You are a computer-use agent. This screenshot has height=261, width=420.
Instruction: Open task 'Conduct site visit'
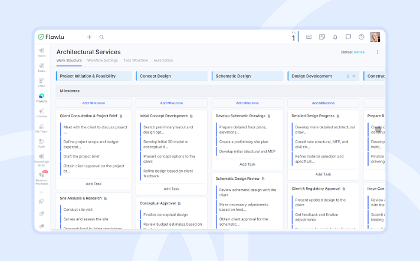click(78, 210)
